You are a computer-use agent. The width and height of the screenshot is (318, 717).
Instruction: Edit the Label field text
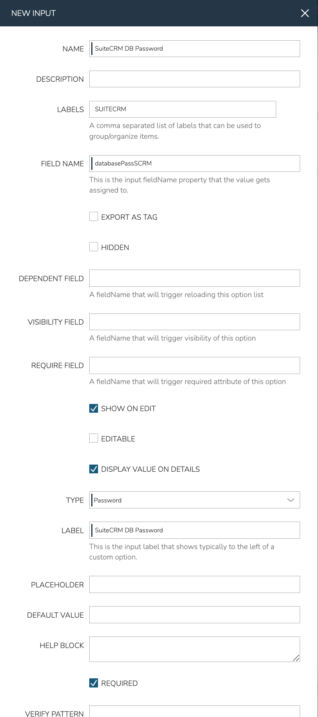tap(194, 530)
